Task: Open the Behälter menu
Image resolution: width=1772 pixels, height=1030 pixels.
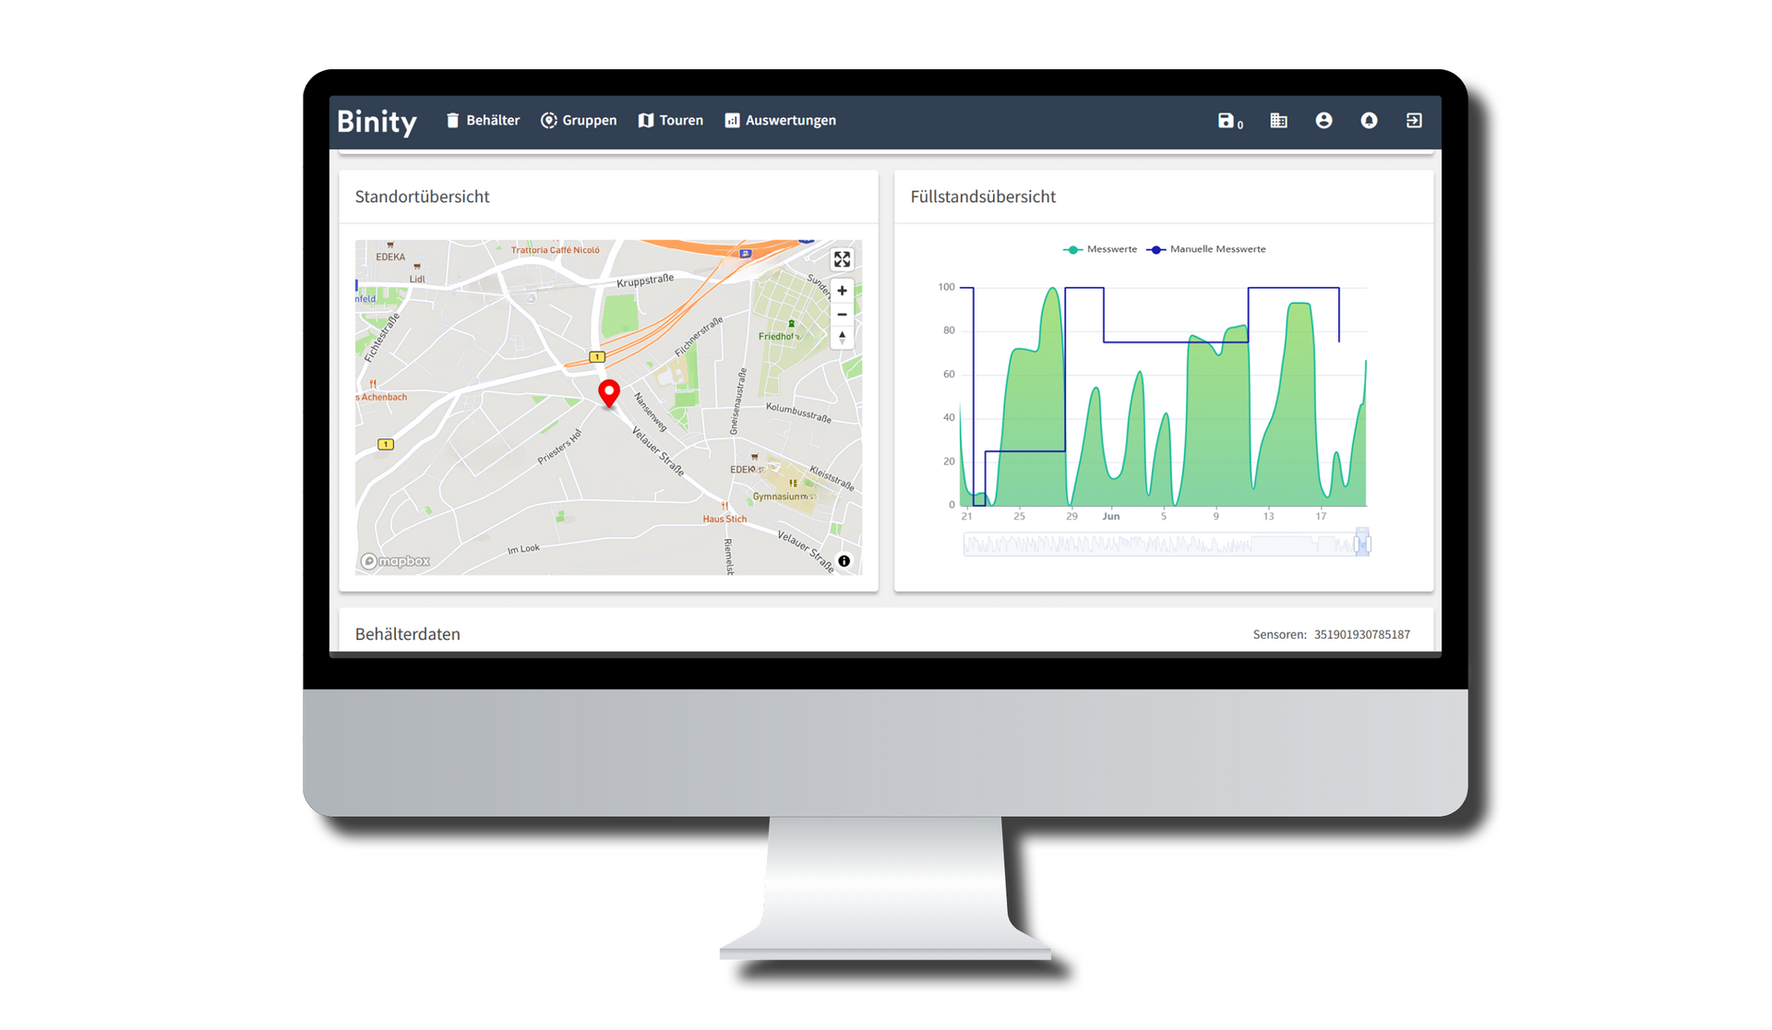Action: click(x=483, y=121)
